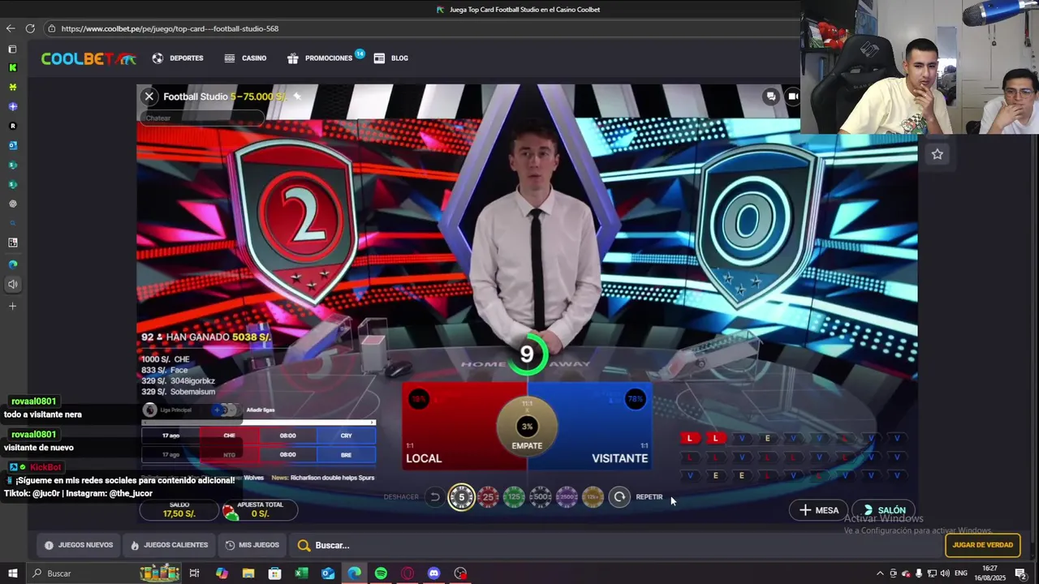Close the Football Studio game window
The image size is (1039, 584).
coord(149,97)
